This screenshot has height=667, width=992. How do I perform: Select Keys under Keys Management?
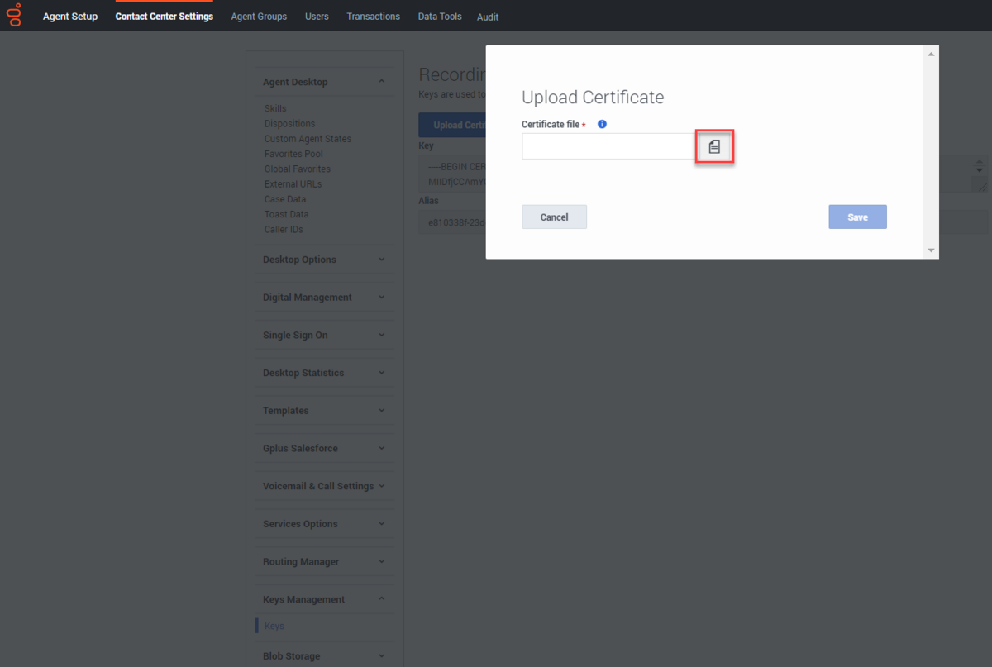tap(274, 626)
